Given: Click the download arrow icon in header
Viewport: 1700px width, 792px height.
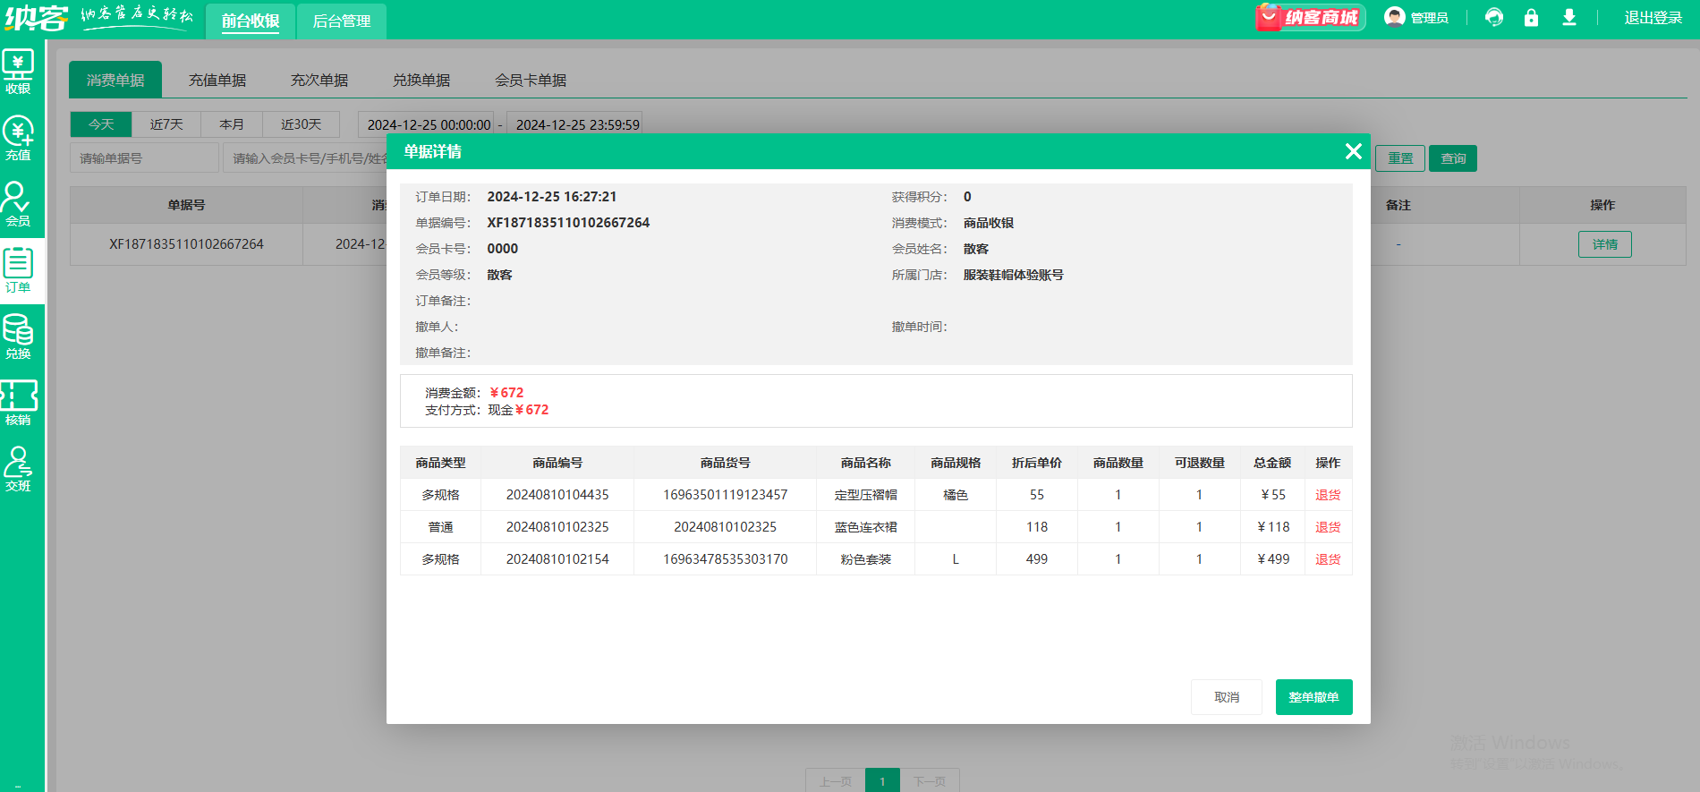Looking at the screenshot, I should coord(1568,18).
